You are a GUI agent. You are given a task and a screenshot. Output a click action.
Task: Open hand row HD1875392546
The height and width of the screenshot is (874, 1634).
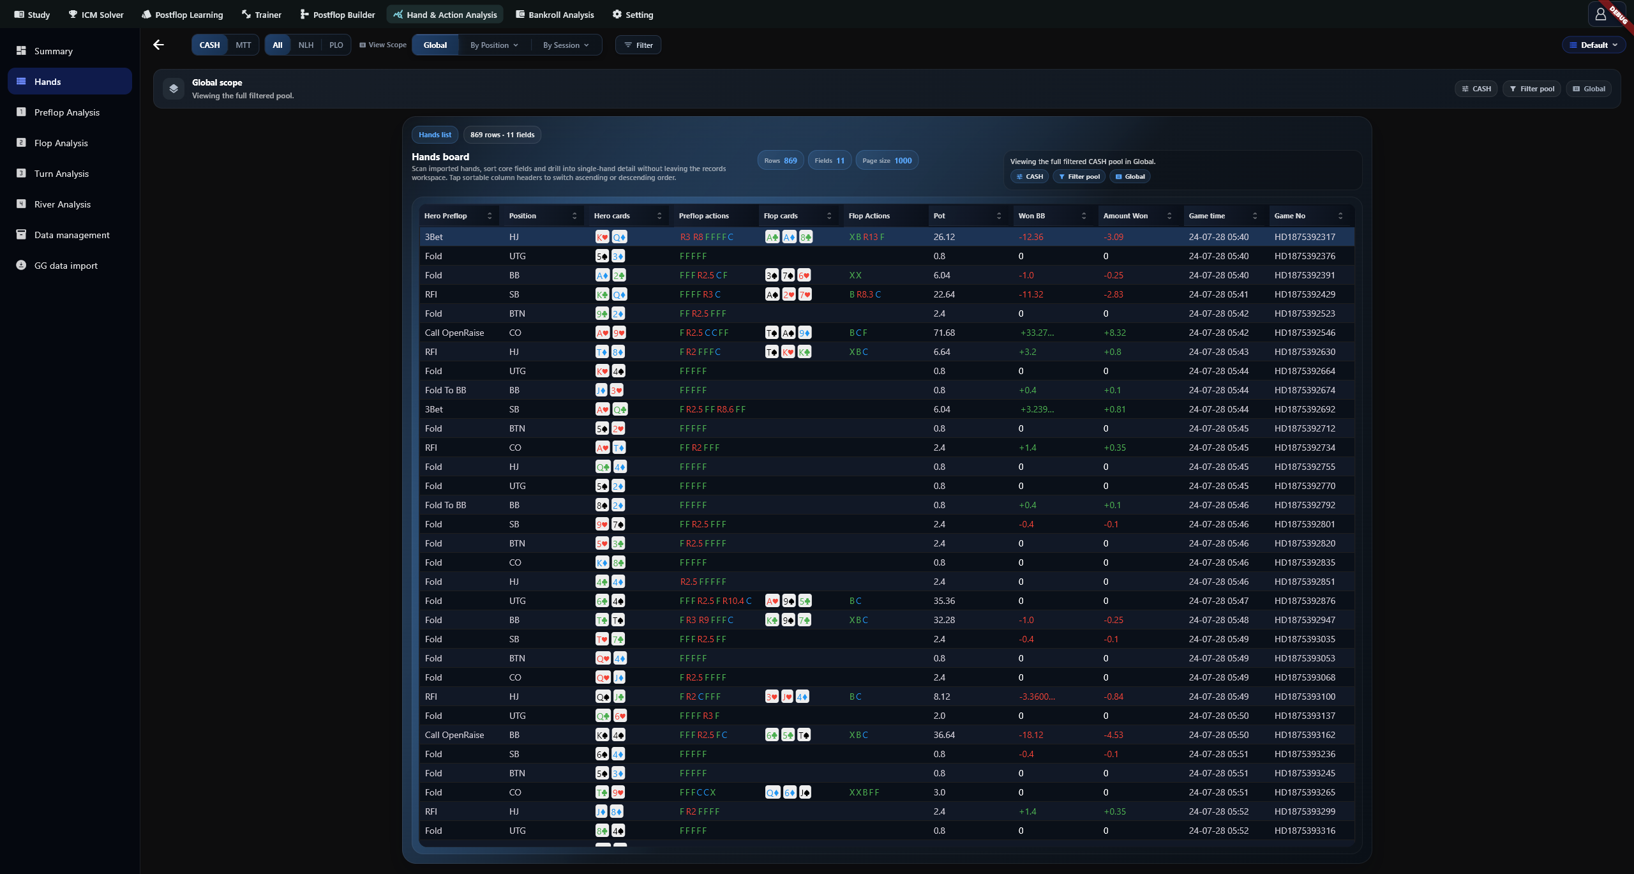[x=887, y=333]
